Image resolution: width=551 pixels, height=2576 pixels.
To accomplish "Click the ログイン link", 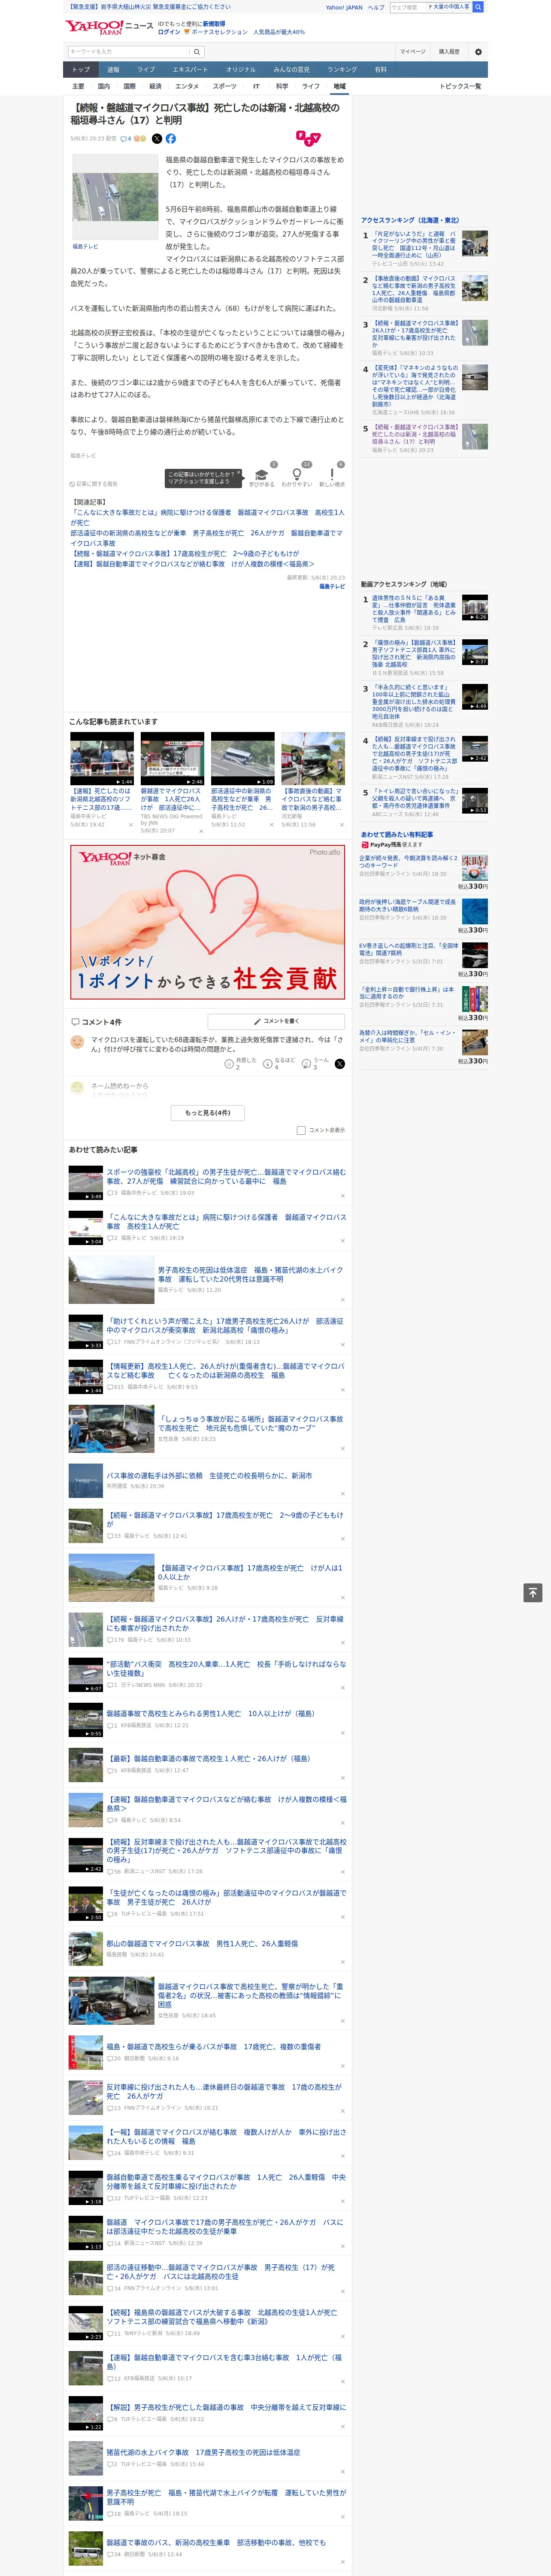I will 169,32.
